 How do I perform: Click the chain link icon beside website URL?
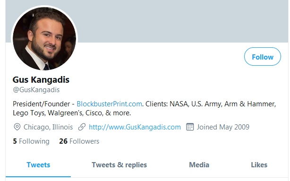coord(82,127)
